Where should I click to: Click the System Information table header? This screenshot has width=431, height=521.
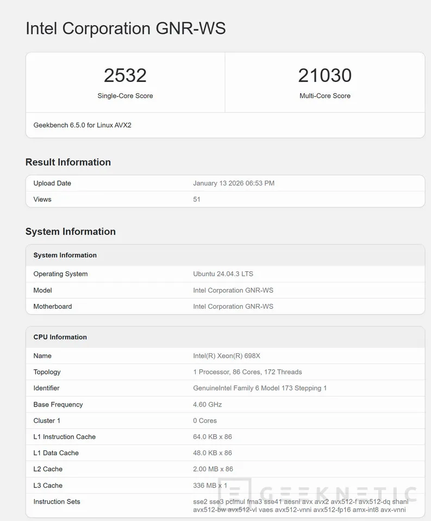pyautogui.click(x=65, y=255)
